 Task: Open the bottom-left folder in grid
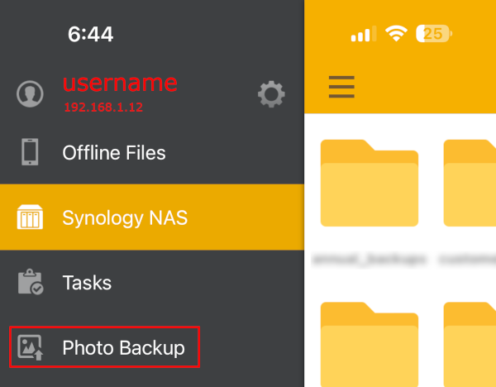[369, 343]
